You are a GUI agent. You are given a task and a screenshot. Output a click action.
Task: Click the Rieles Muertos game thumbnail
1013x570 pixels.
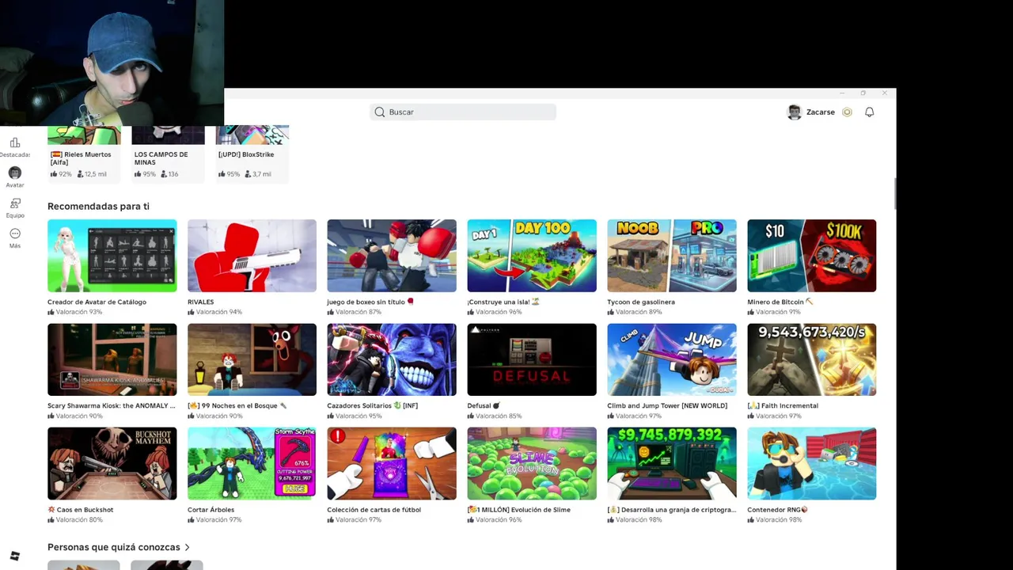point(85,135)
